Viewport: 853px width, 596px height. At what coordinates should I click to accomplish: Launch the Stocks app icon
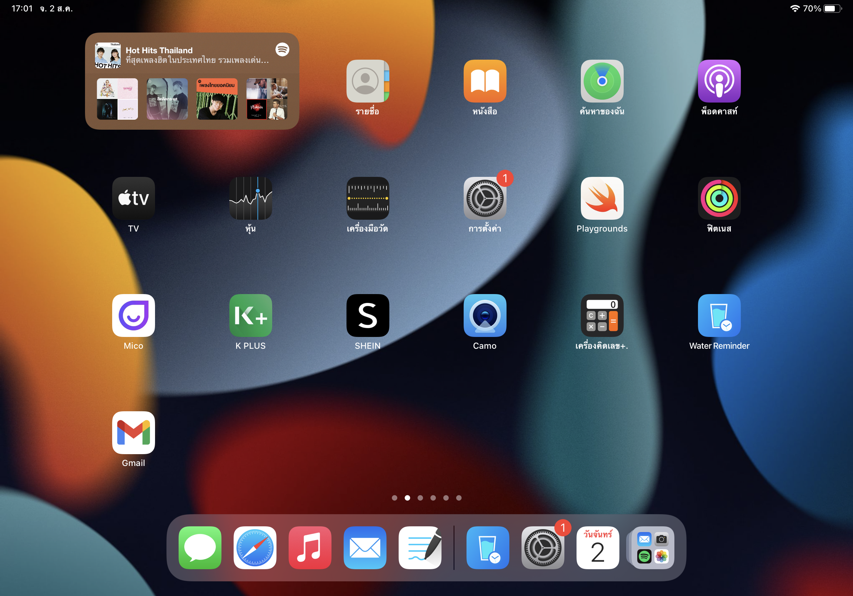tap(250, 198)
